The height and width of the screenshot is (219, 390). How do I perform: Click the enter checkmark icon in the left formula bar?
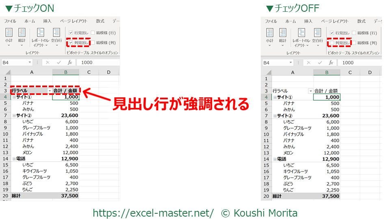pyautogui.click(x=59, y=62)
